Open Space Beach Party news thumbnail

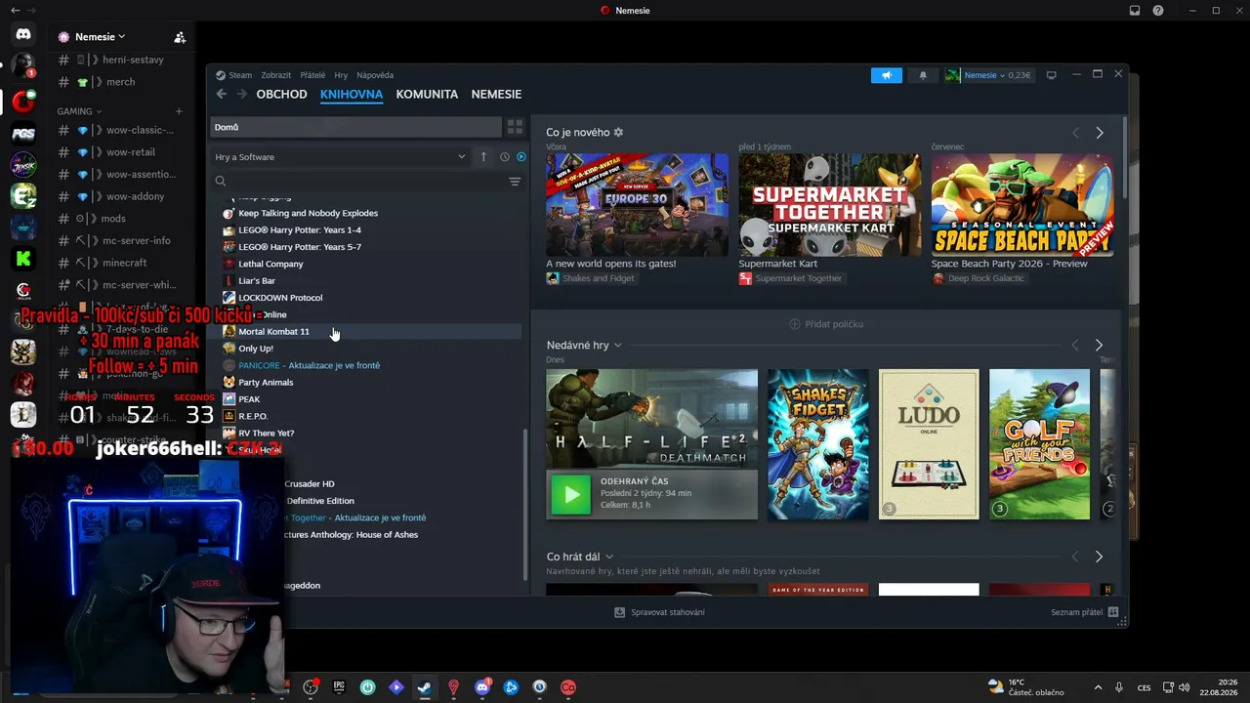1021,205
